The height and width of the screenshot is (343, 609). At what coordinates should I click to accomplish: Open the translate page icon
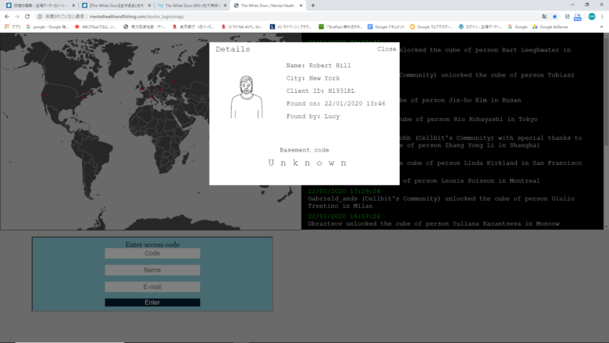544,16
